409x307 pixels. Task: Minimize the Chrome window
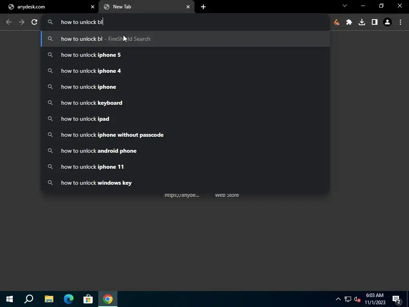click(x=363, y=6)
